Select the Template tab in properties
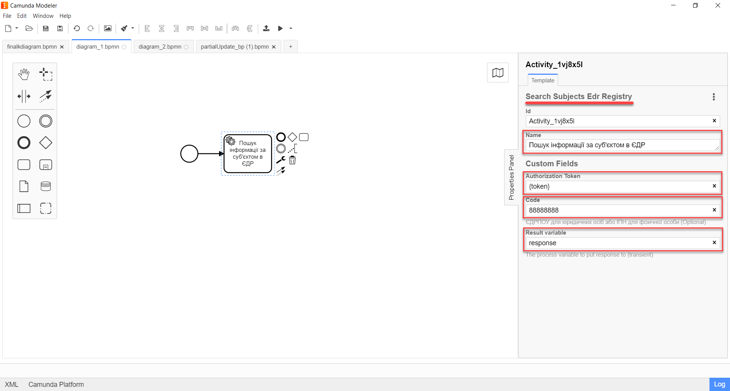 click(543, 80)
